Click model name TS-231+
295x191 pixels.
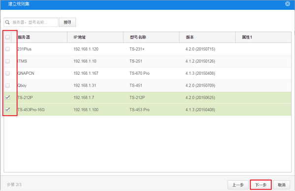tap(137, 49)
